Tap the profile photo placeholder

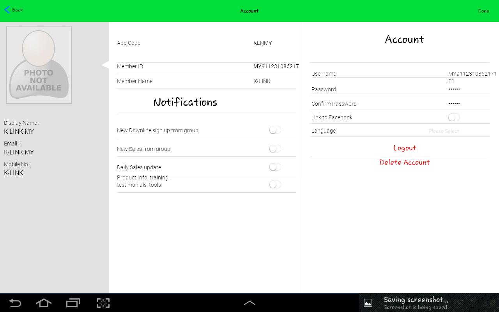[39, 65]
